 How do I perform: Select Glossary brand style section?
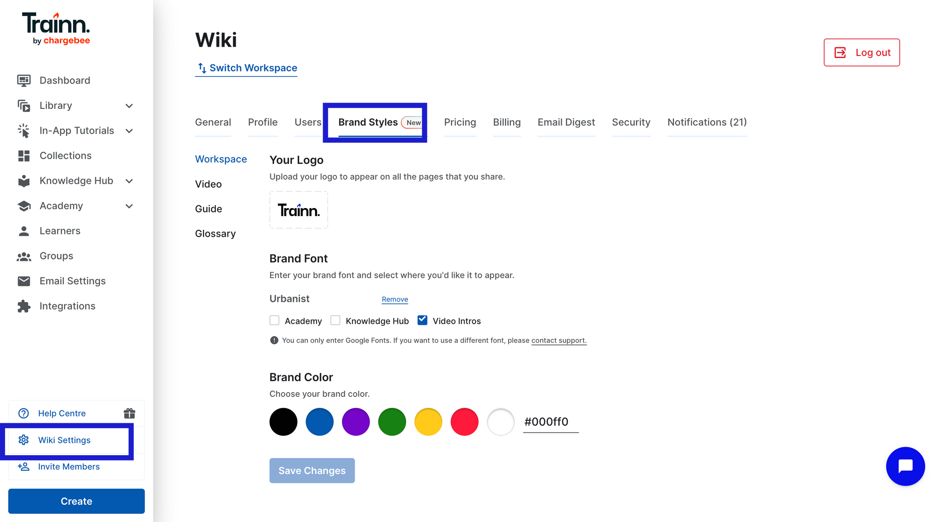[x=215, y=233]
